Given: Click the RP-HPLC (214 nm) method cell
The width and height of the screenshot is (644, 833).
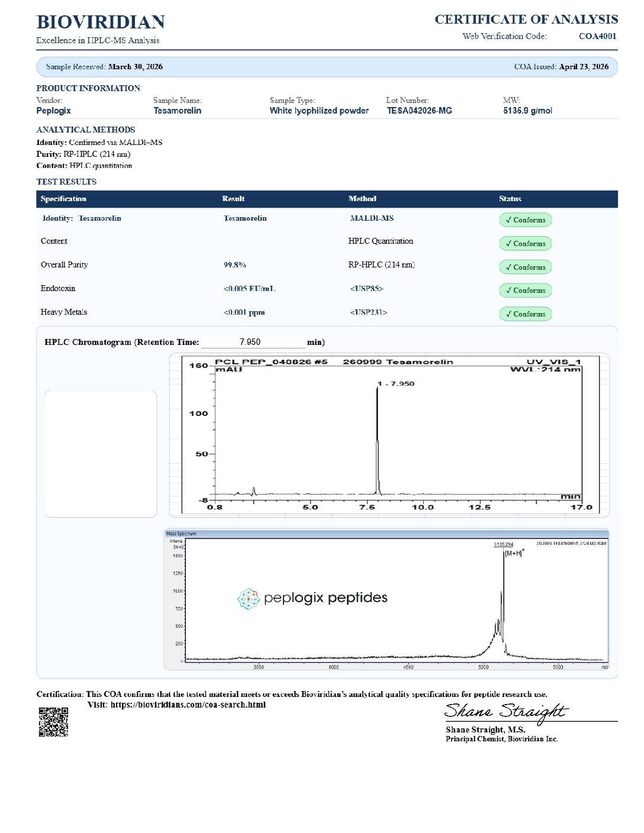Looking at the screenshot, I should click(x=381, y=265).
